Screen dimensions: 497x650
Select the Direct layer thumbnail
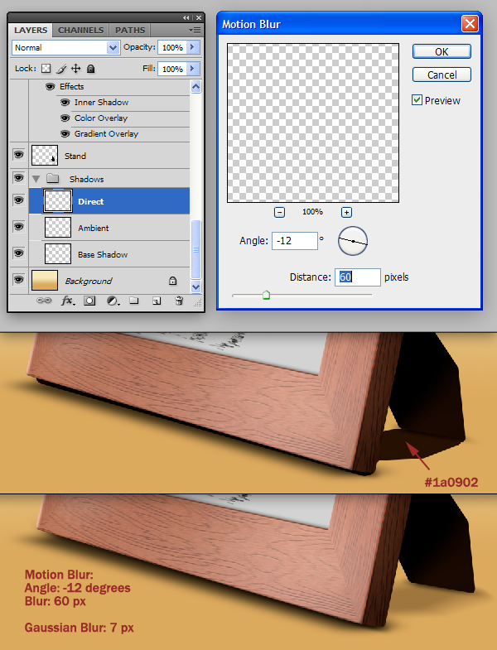click(x=58, y=201)
